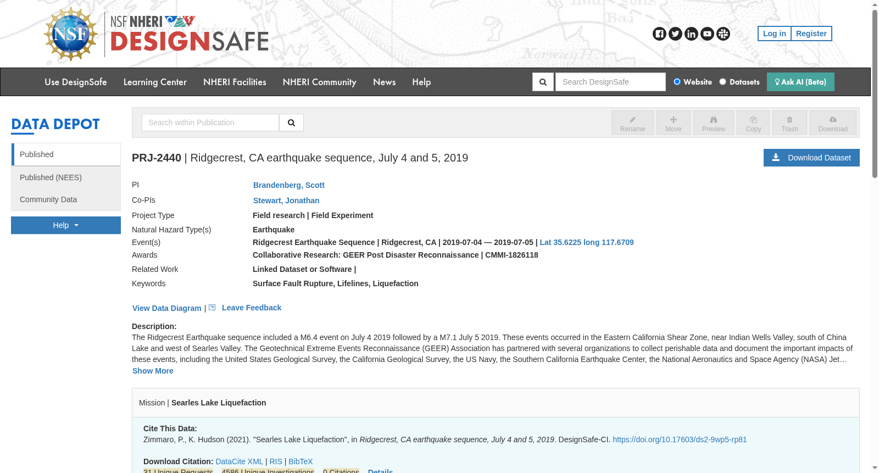Viewport: 879px width, 473px height.
Task: Open the YouTube social icon
Action: pyautogui.click(x=707, y=34)
